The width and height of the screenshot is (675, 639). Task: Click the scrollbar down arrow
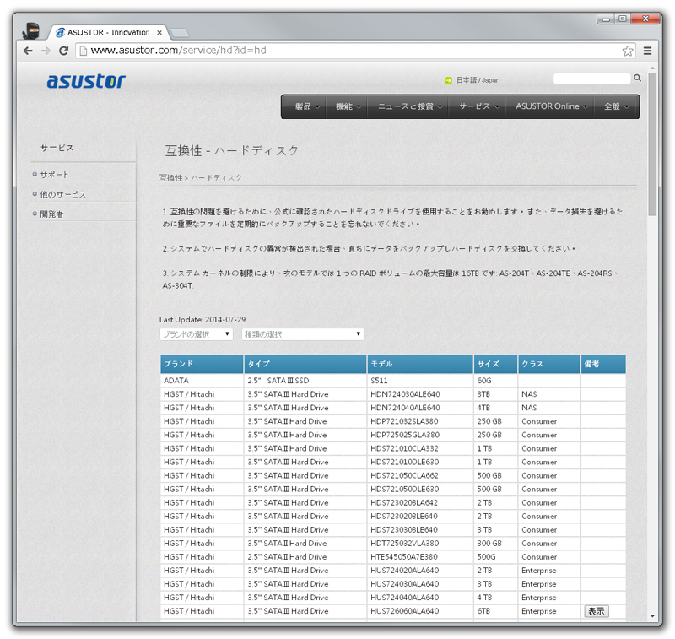[652, 616]
